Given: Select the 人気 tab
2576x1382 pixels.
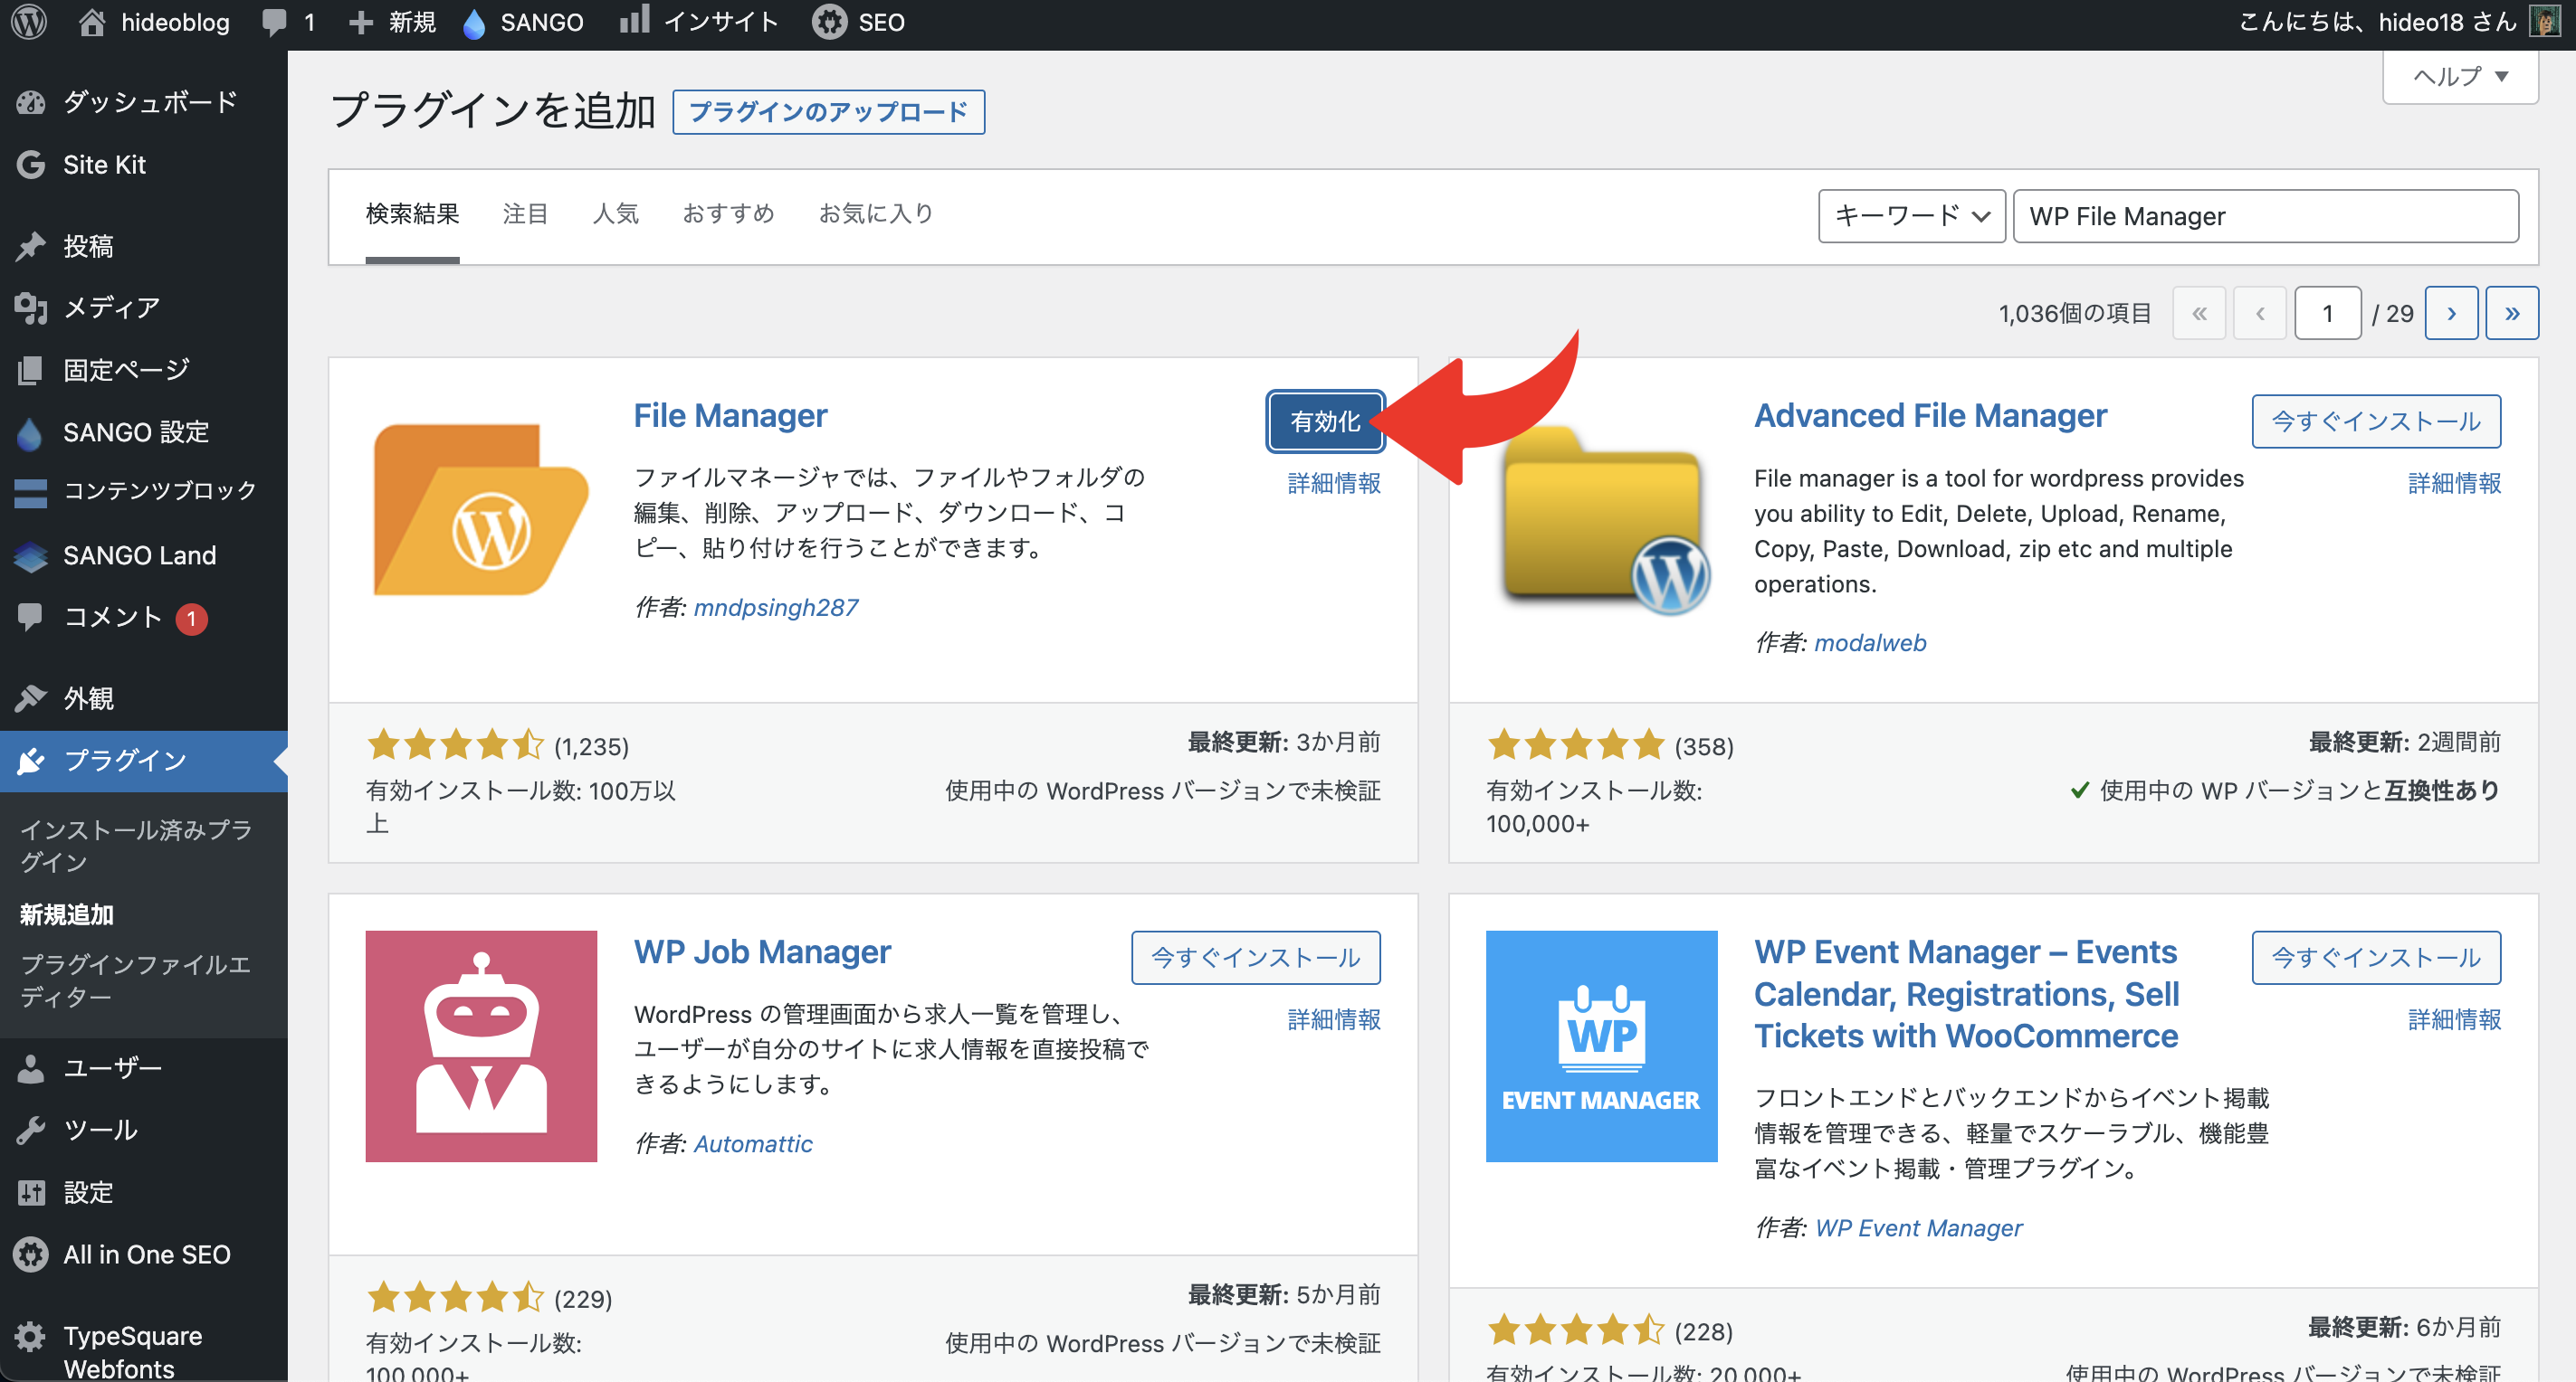Looking at the screenshot, I should [615, 213].
